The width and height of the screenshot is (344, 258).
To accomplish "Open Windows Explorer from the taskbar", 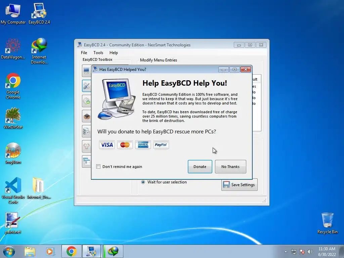I will 30,251.
